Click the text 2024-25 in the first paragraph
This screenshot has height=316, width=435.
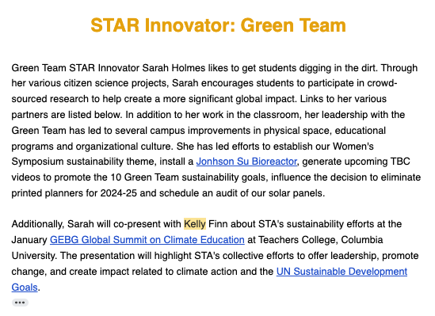[x=119, y=193]
